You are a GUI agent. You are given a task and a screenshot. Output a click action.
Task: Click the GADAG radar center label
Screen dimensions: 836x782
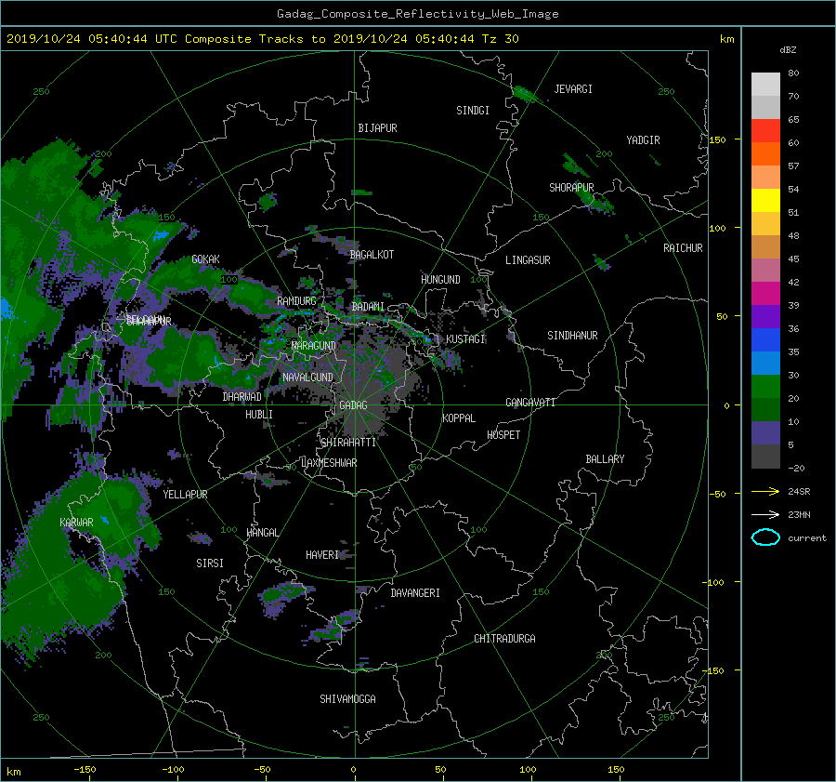(354, 405)
